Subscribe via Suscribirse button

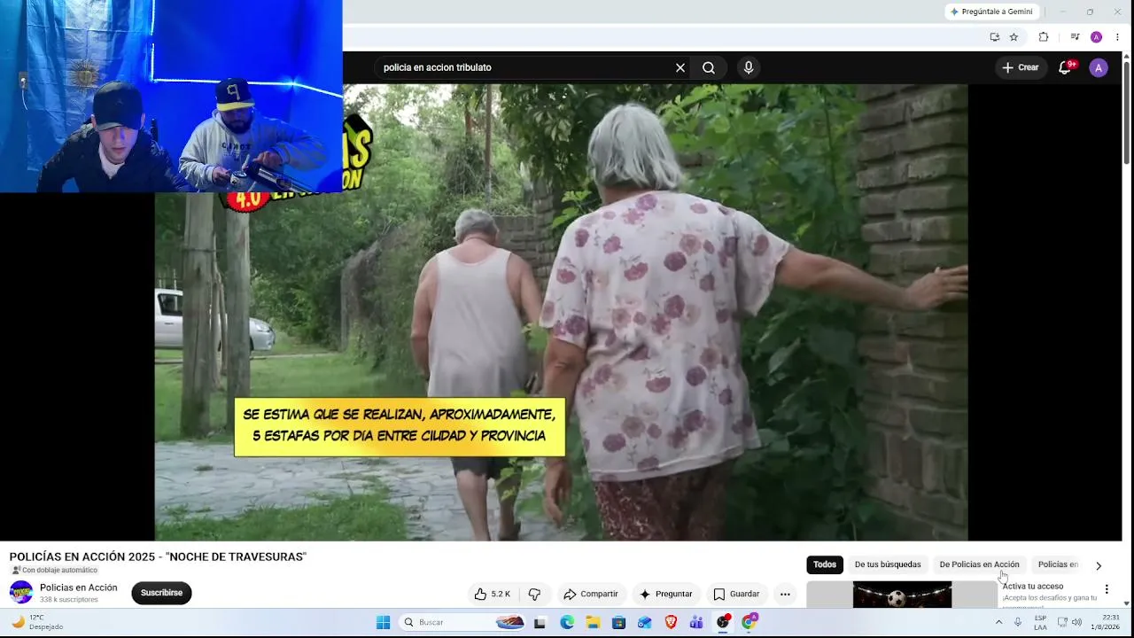tap(161, 593)
